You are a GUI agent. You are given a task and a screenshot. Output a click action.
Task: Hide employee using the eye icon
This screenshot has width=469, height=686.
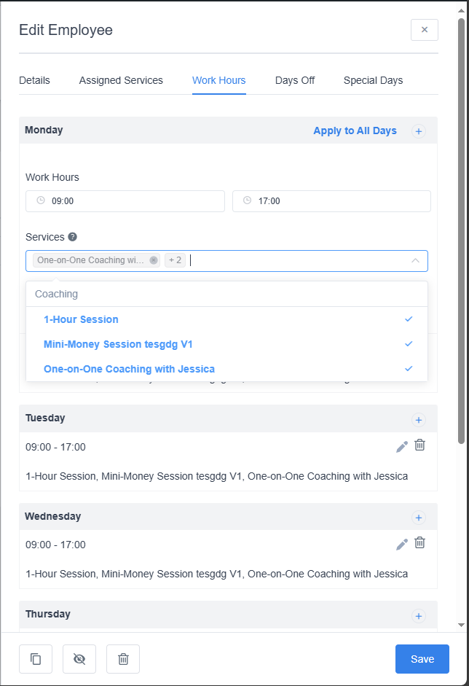[x=79, y=659]
